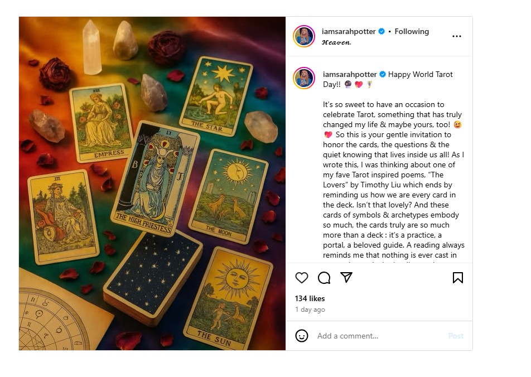531x377 pixels.
Task: Click header verified badge icon
Action: [382, 31]
